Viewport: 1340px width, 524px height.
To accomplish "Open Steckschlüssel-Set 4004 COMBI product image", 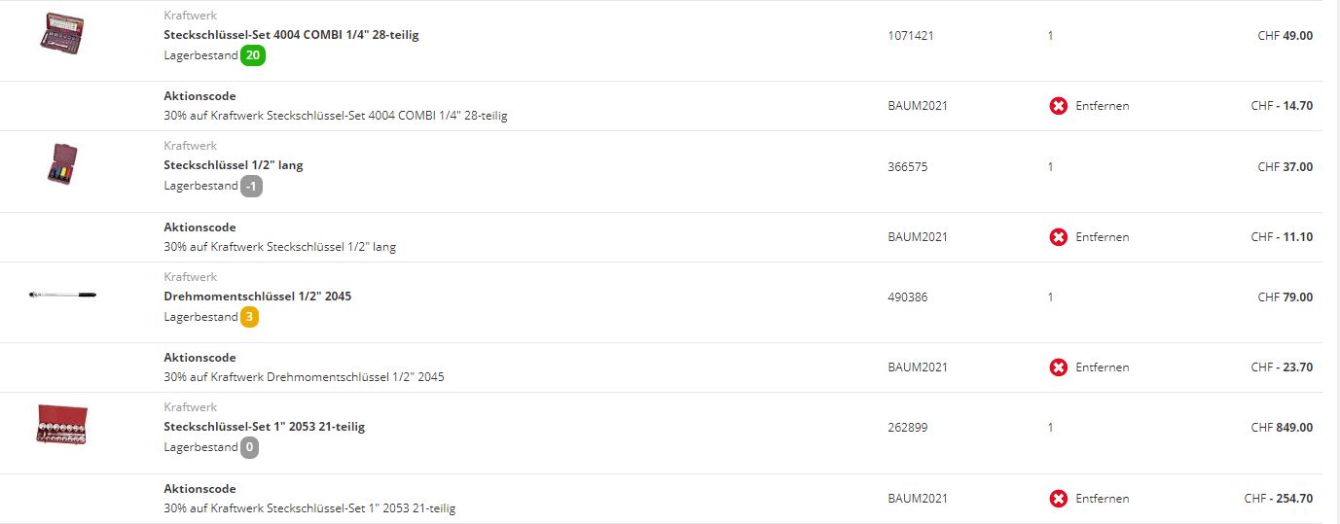I will (x=62, y=34).
